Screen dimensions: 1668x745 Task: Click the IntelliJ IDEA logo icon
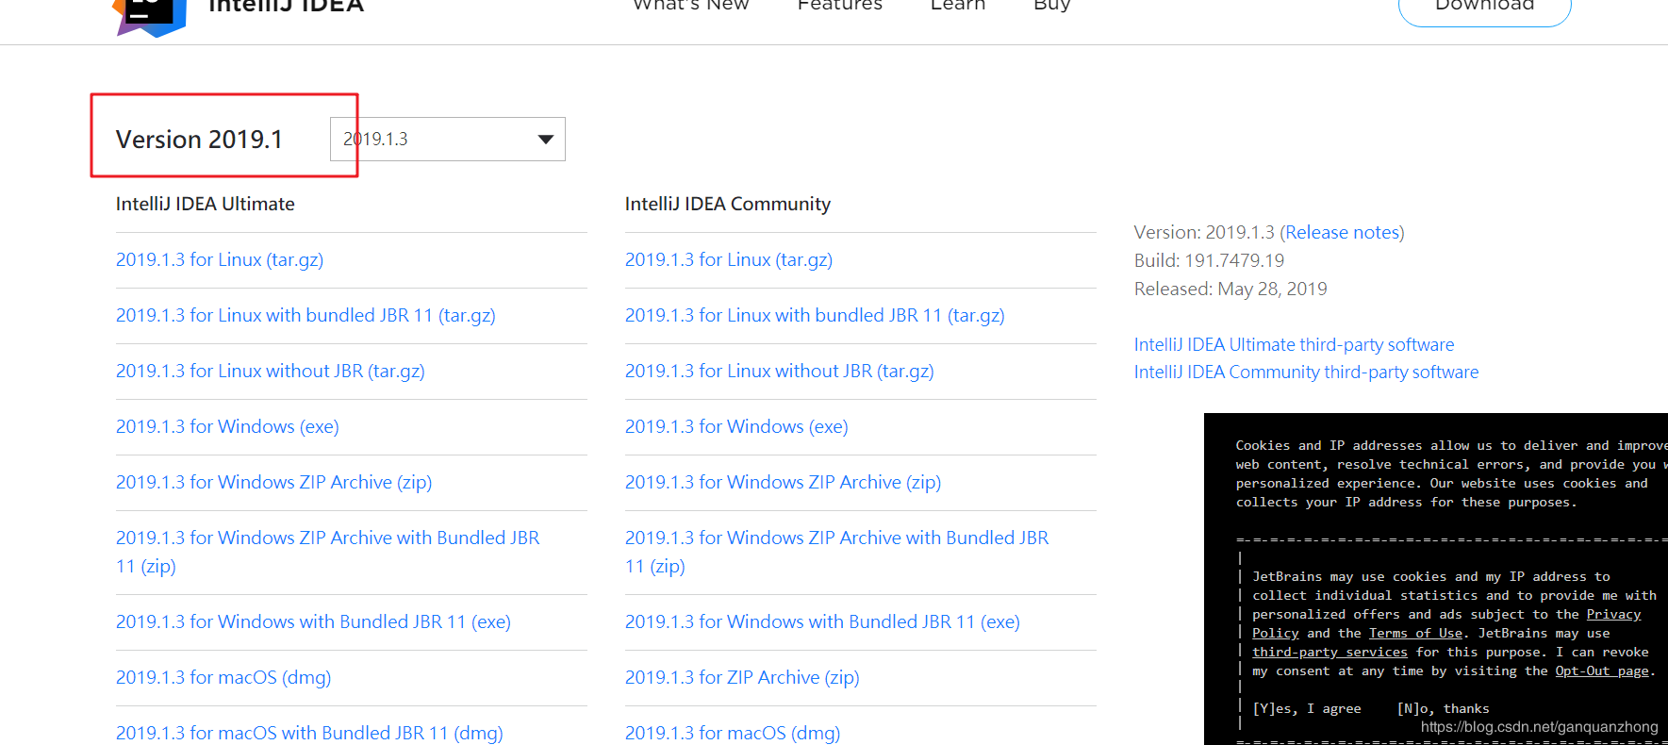click(x=149, y=14)
